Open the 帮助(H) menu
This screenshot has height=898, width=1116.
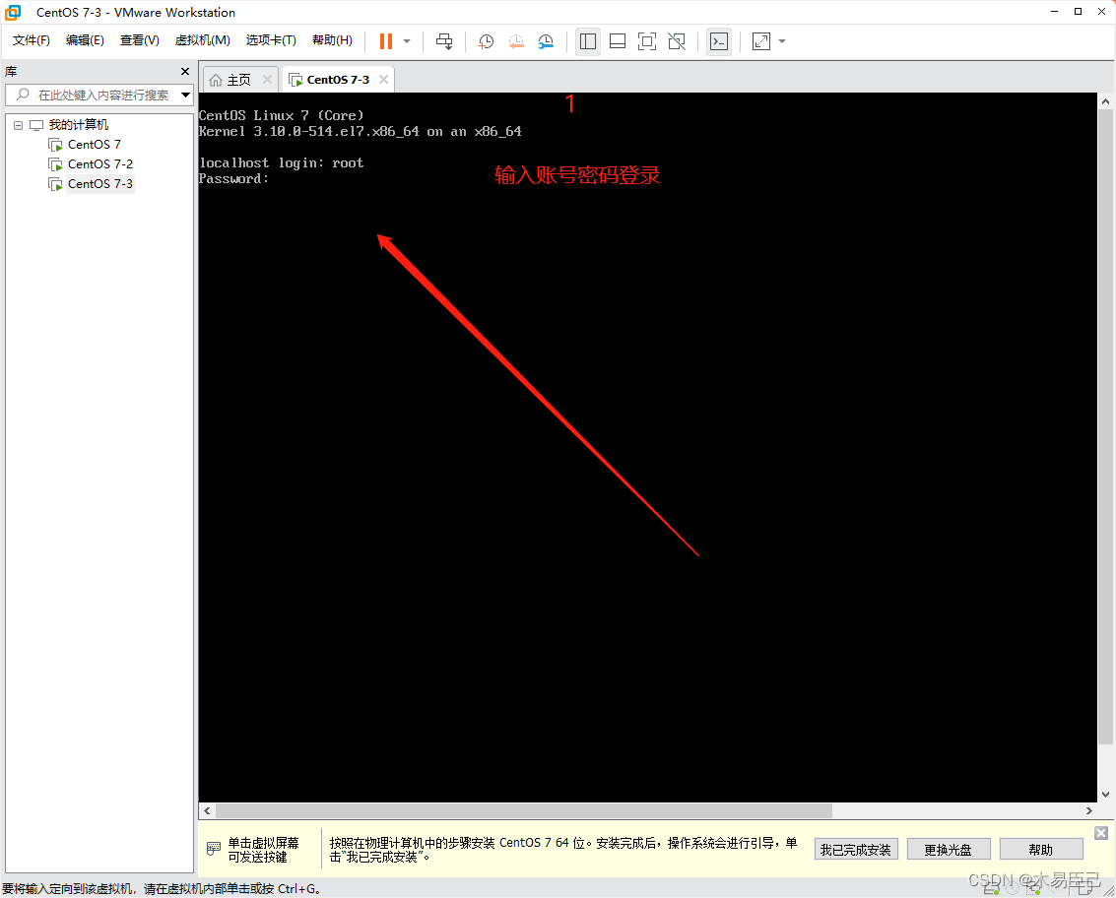332,40
